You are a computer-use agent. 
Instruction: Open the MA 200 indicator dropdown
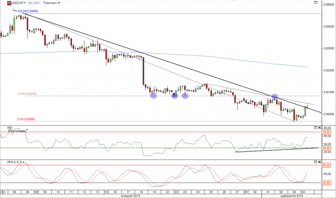[40, 3]
